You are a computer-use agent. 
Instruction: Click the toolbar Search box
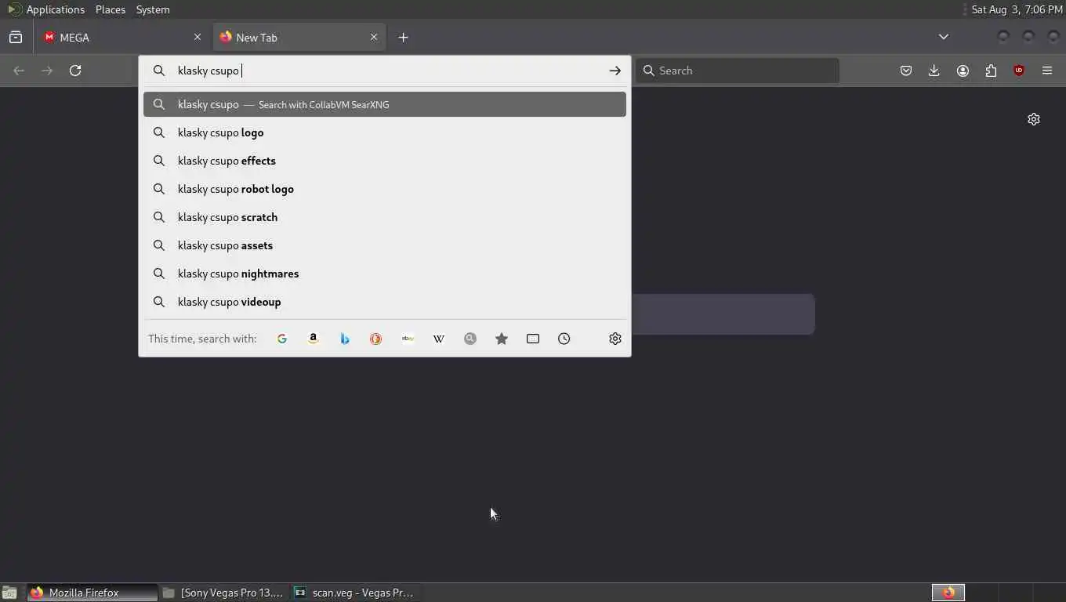pos(738,71)
